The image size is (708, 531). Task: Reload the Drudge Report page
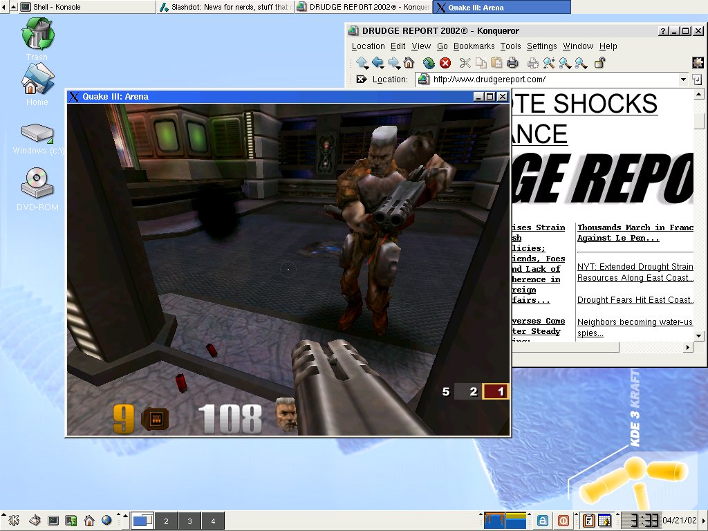429,63
